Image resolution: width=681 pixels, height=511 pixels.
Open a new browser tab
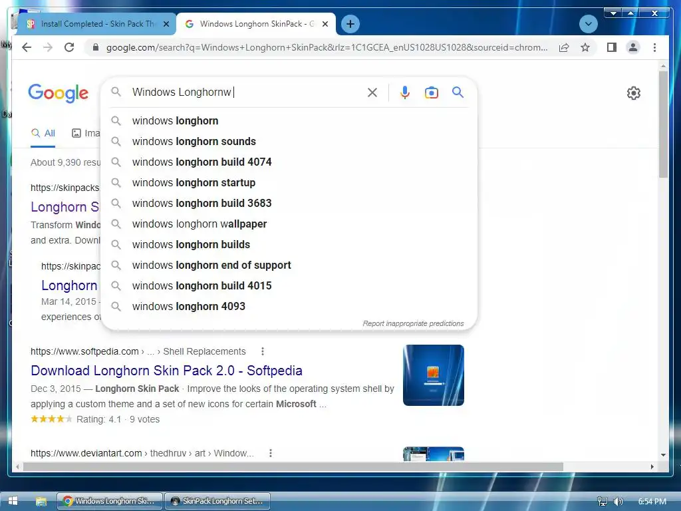coord(350,24)
